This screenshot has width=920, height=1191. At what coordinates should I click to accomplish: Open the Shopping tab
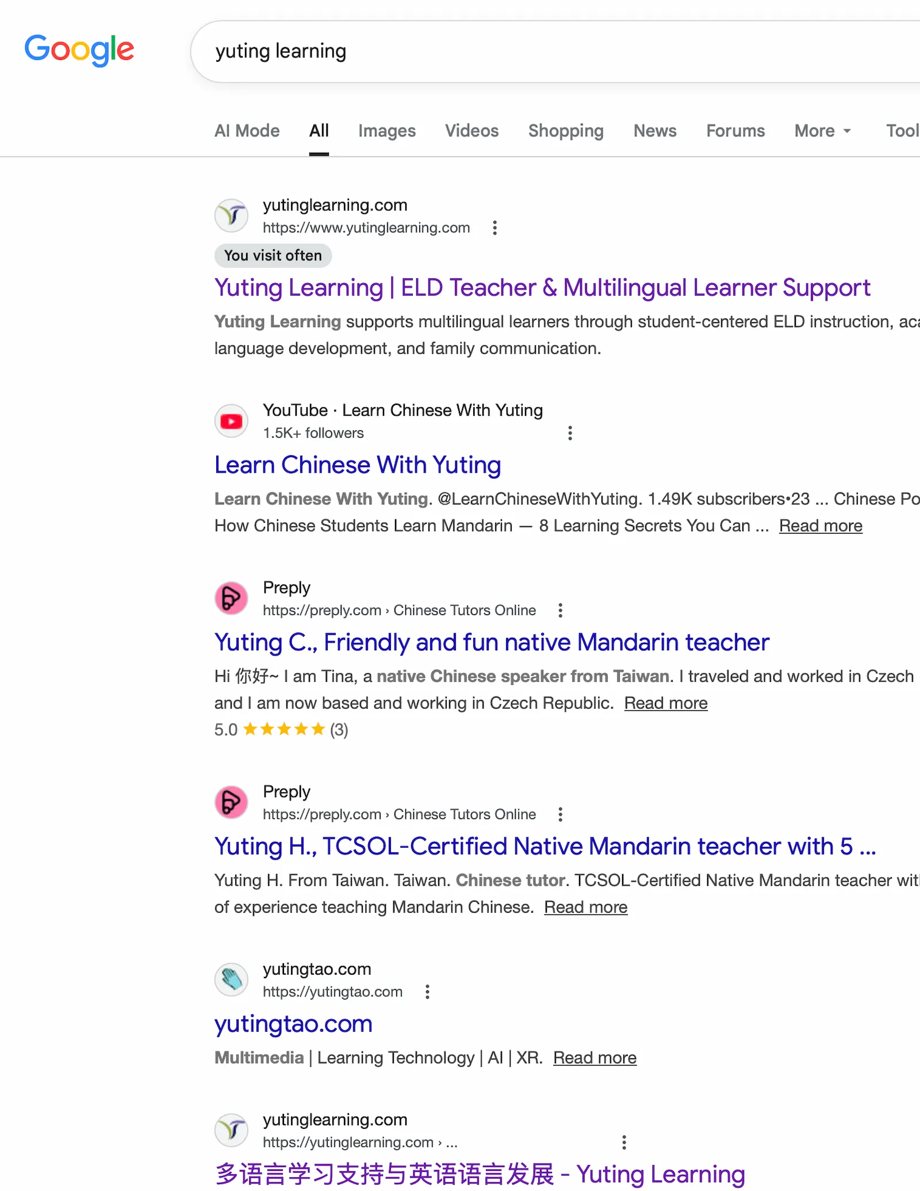point(566,131)
